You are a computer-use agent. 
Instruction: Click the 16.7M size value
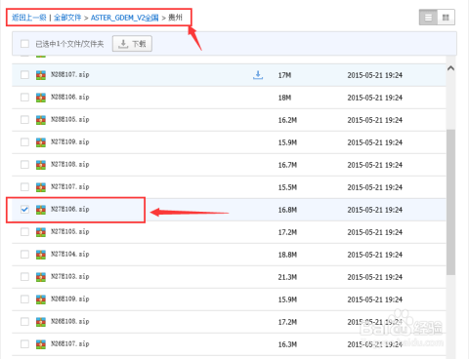287,165
